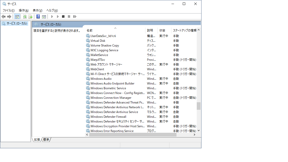Click the gear icon beside Windows Defender Firewall
The width and height of the screenshot is (288, 162).
[x=88, y=117]
